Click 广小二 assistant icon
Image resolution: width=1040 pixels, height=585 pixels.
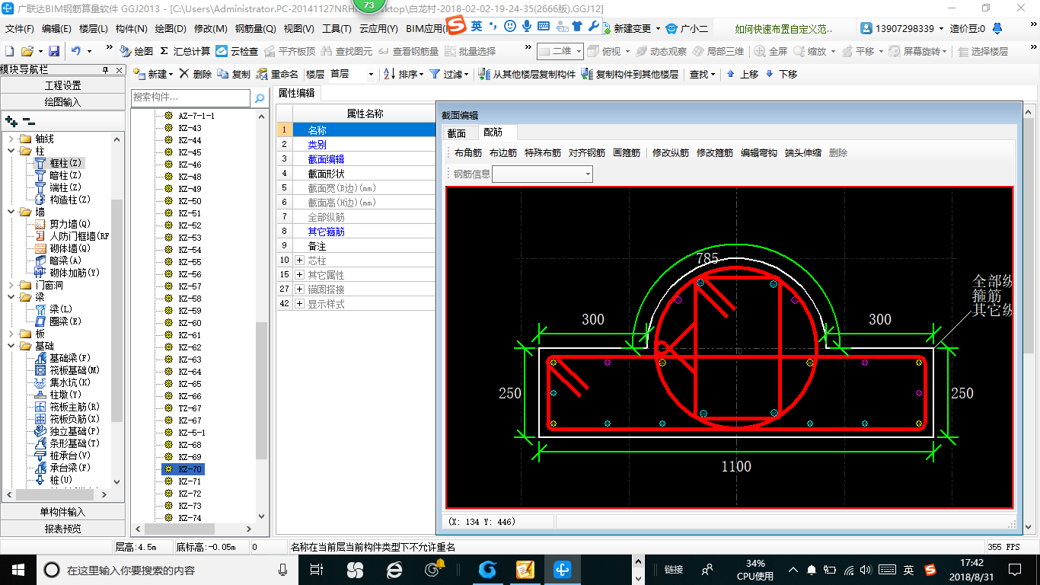(x=672, y=28)
